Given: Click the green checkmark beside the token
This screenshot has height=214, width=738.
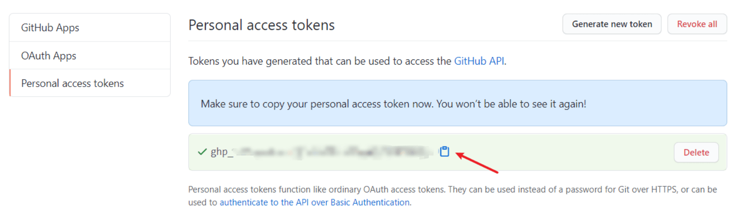Looking at the screenshot, I should click(202, 152).
